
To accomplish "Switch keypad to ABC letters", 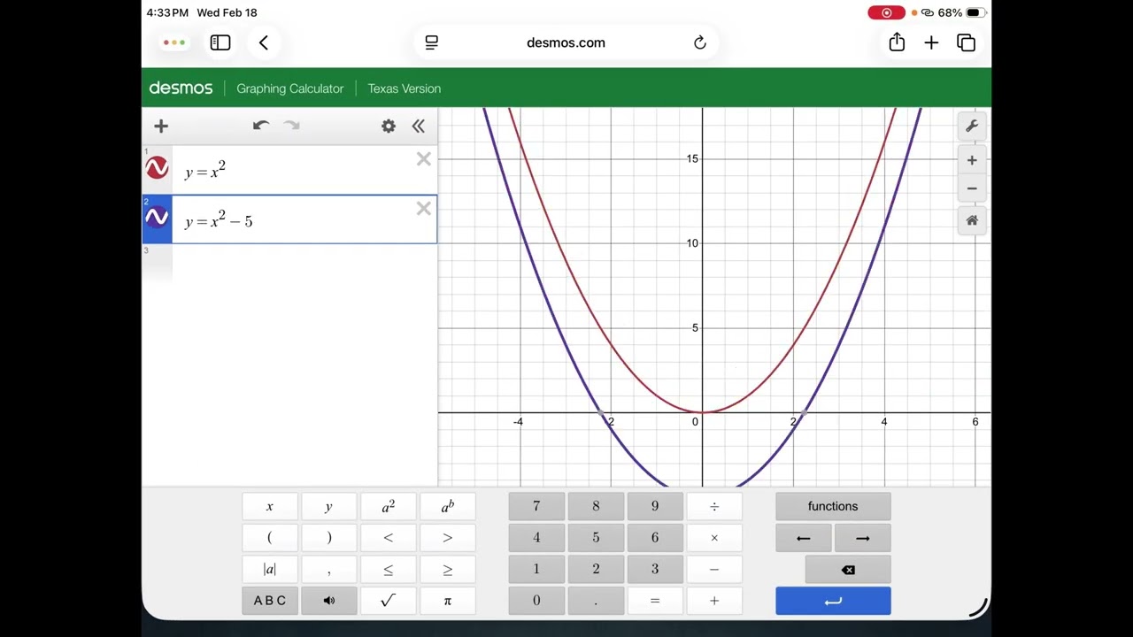I will (270, 601).
